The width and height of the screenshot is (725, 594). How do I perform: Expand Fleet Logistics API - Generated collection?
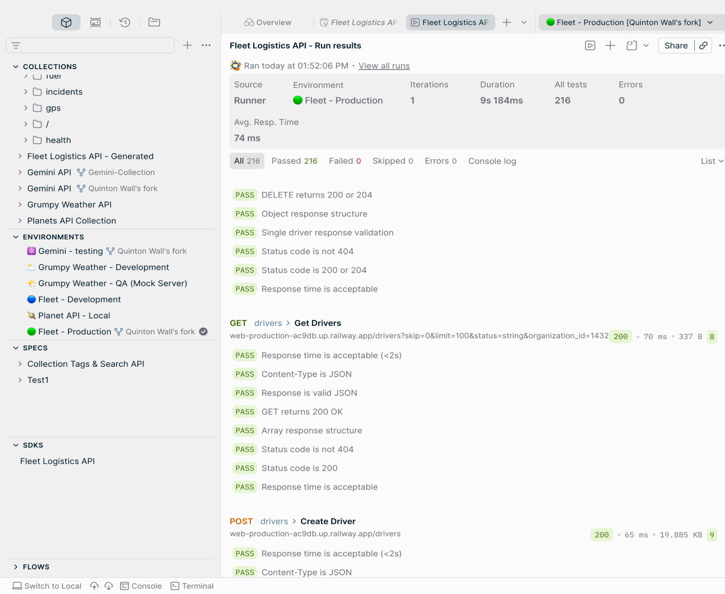click(20, 156)
